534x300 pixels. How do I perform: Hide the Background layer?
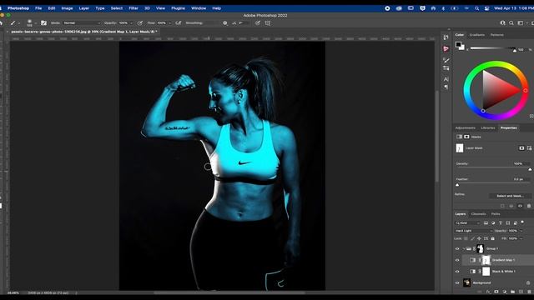tap(457, 282)
